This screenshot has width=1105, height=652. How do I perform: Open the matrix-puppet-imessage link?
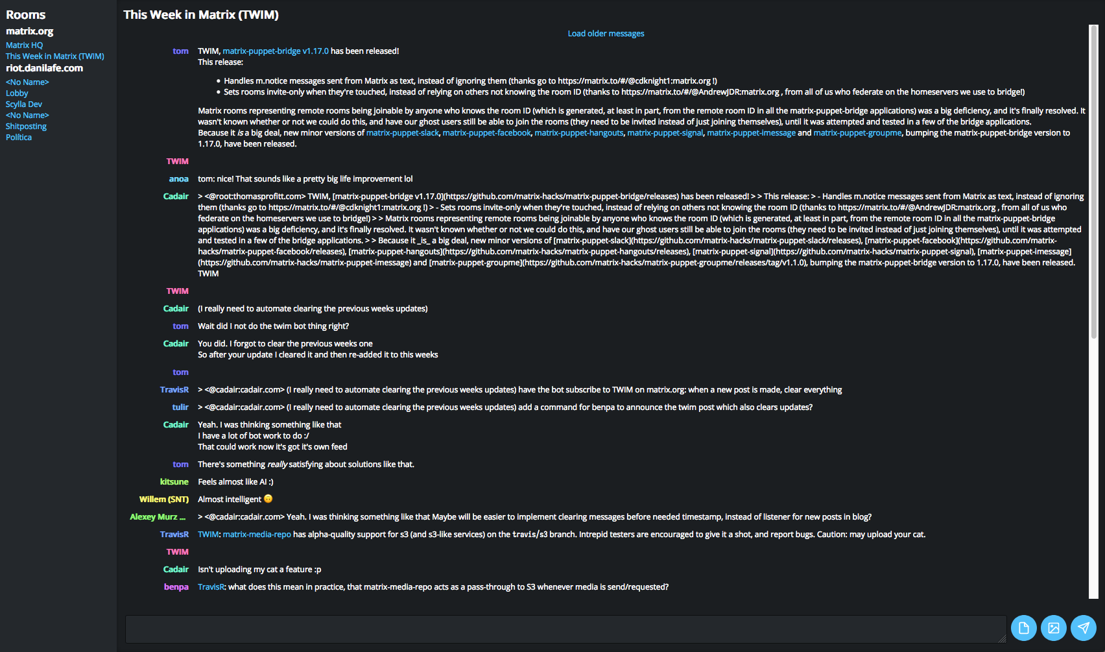pos(751,133)
